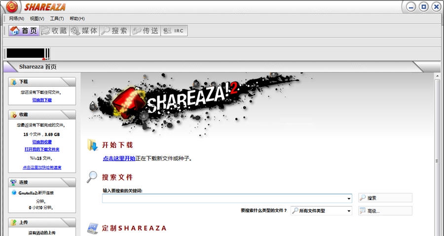This screenshot has width=444, height=236.
Task: Click the 连接 panel header
Action: (x=42, y=182)
